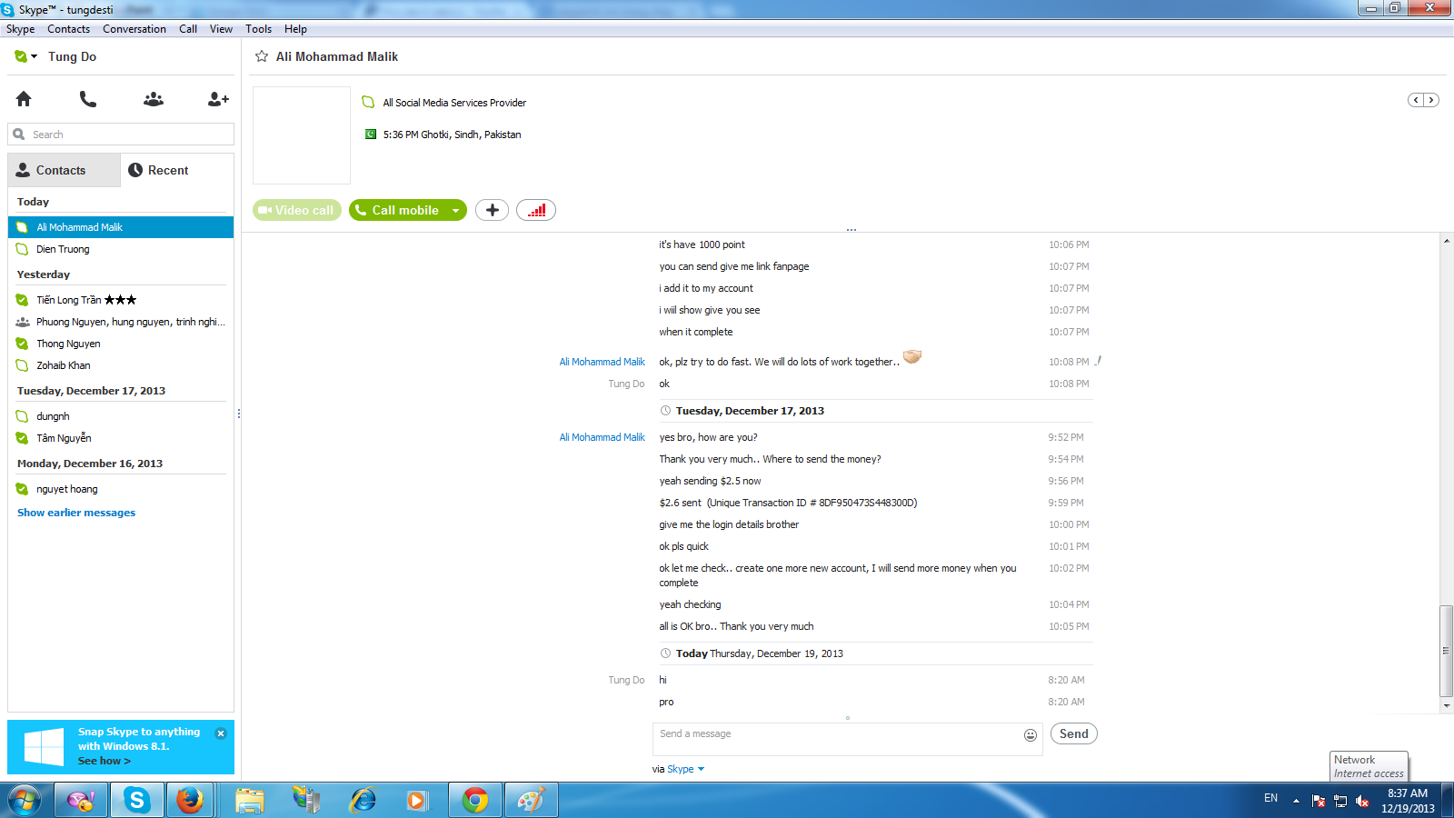Viewport: 1454px width, 818px height.
Task: Open the Phuong Nguyen group conversation
Action: point(121,322)
